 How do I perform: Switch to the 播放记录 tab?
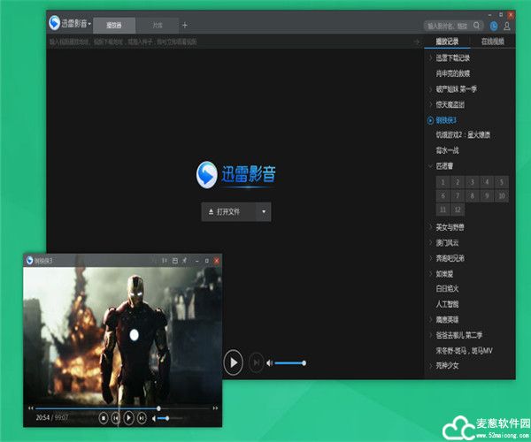pyautogui.click(x=446, y=42)
